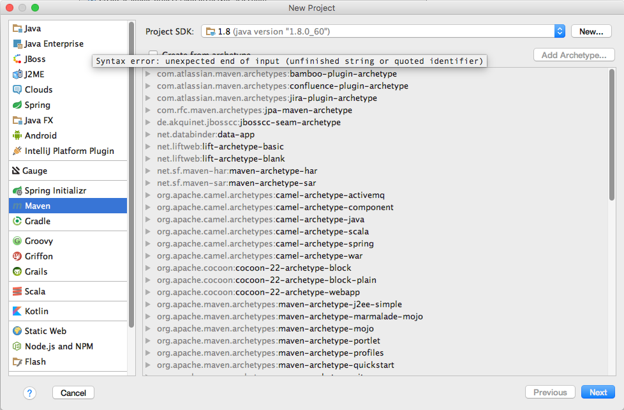Select the Gauge icon
This screenshot has width=624, height=410.
(x=16, y=171)
